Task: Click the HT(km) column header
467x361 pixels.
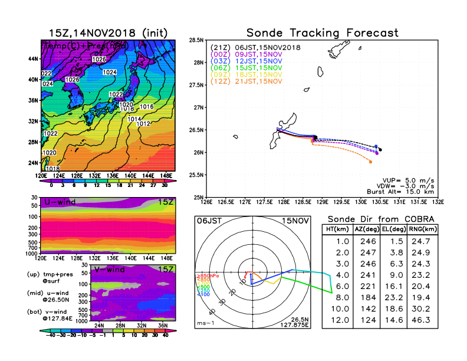Action: [x=337, y=229]
